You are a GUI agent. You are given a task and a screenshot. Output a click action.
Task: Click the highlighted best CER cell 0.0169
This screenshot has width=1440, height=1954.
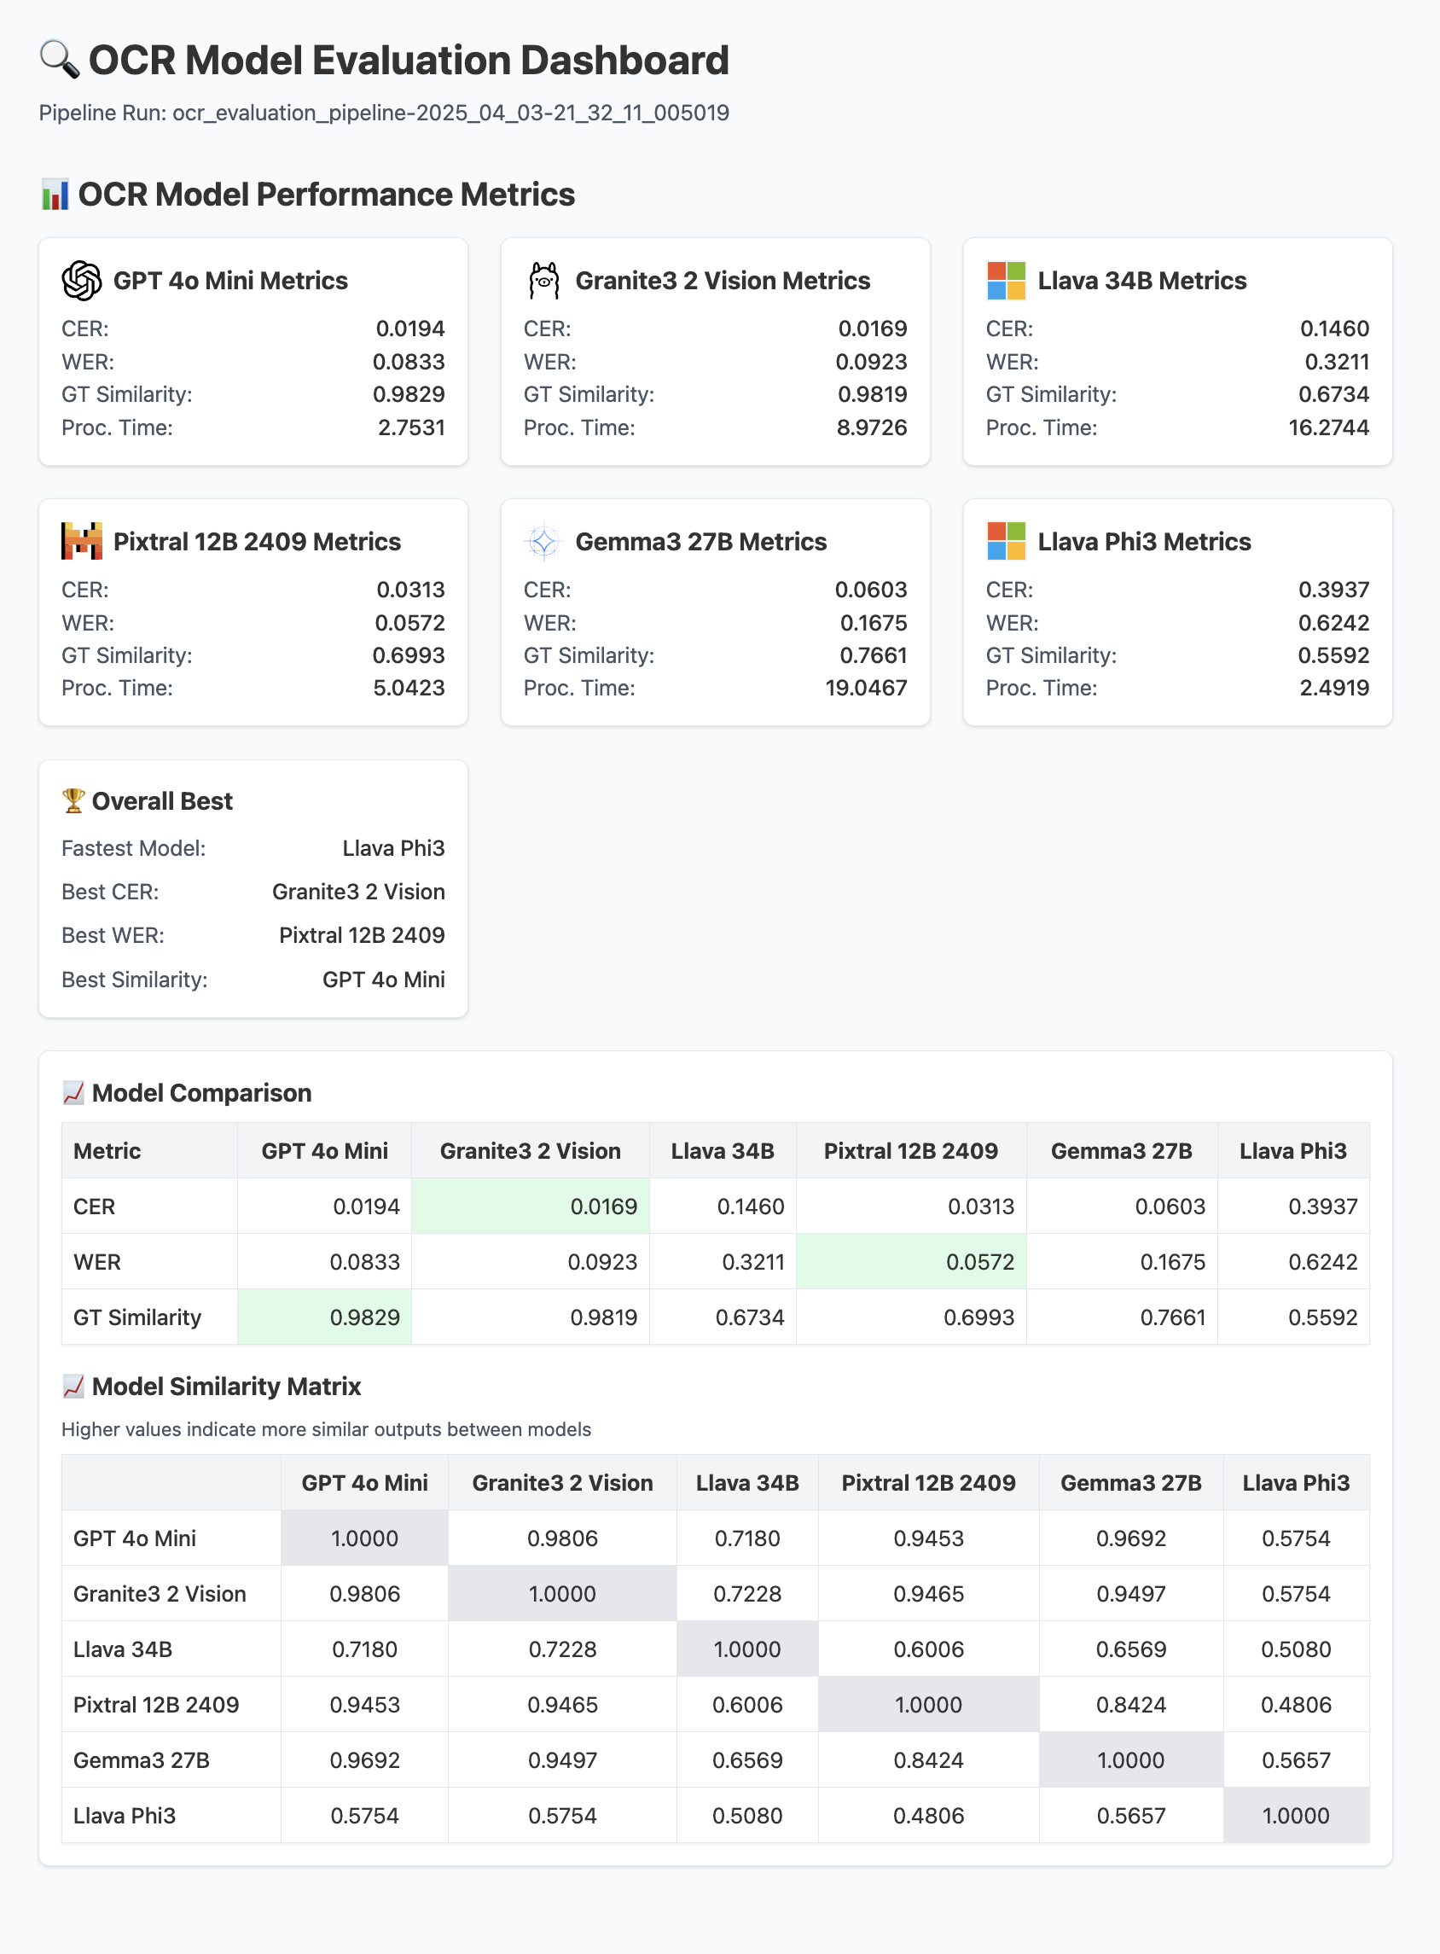[530, 1207]
